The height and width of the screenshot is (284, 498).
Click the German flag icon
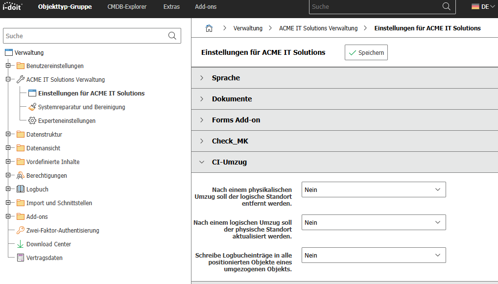[x=475, y=6]
